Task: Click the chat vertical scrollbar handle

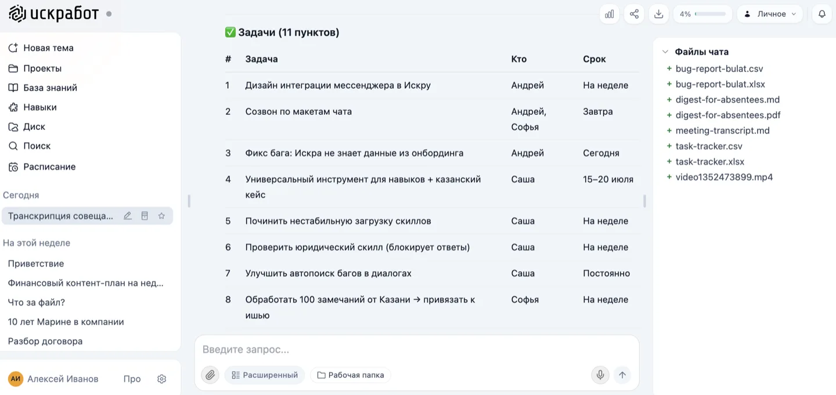Action: (x=644, y=201)
